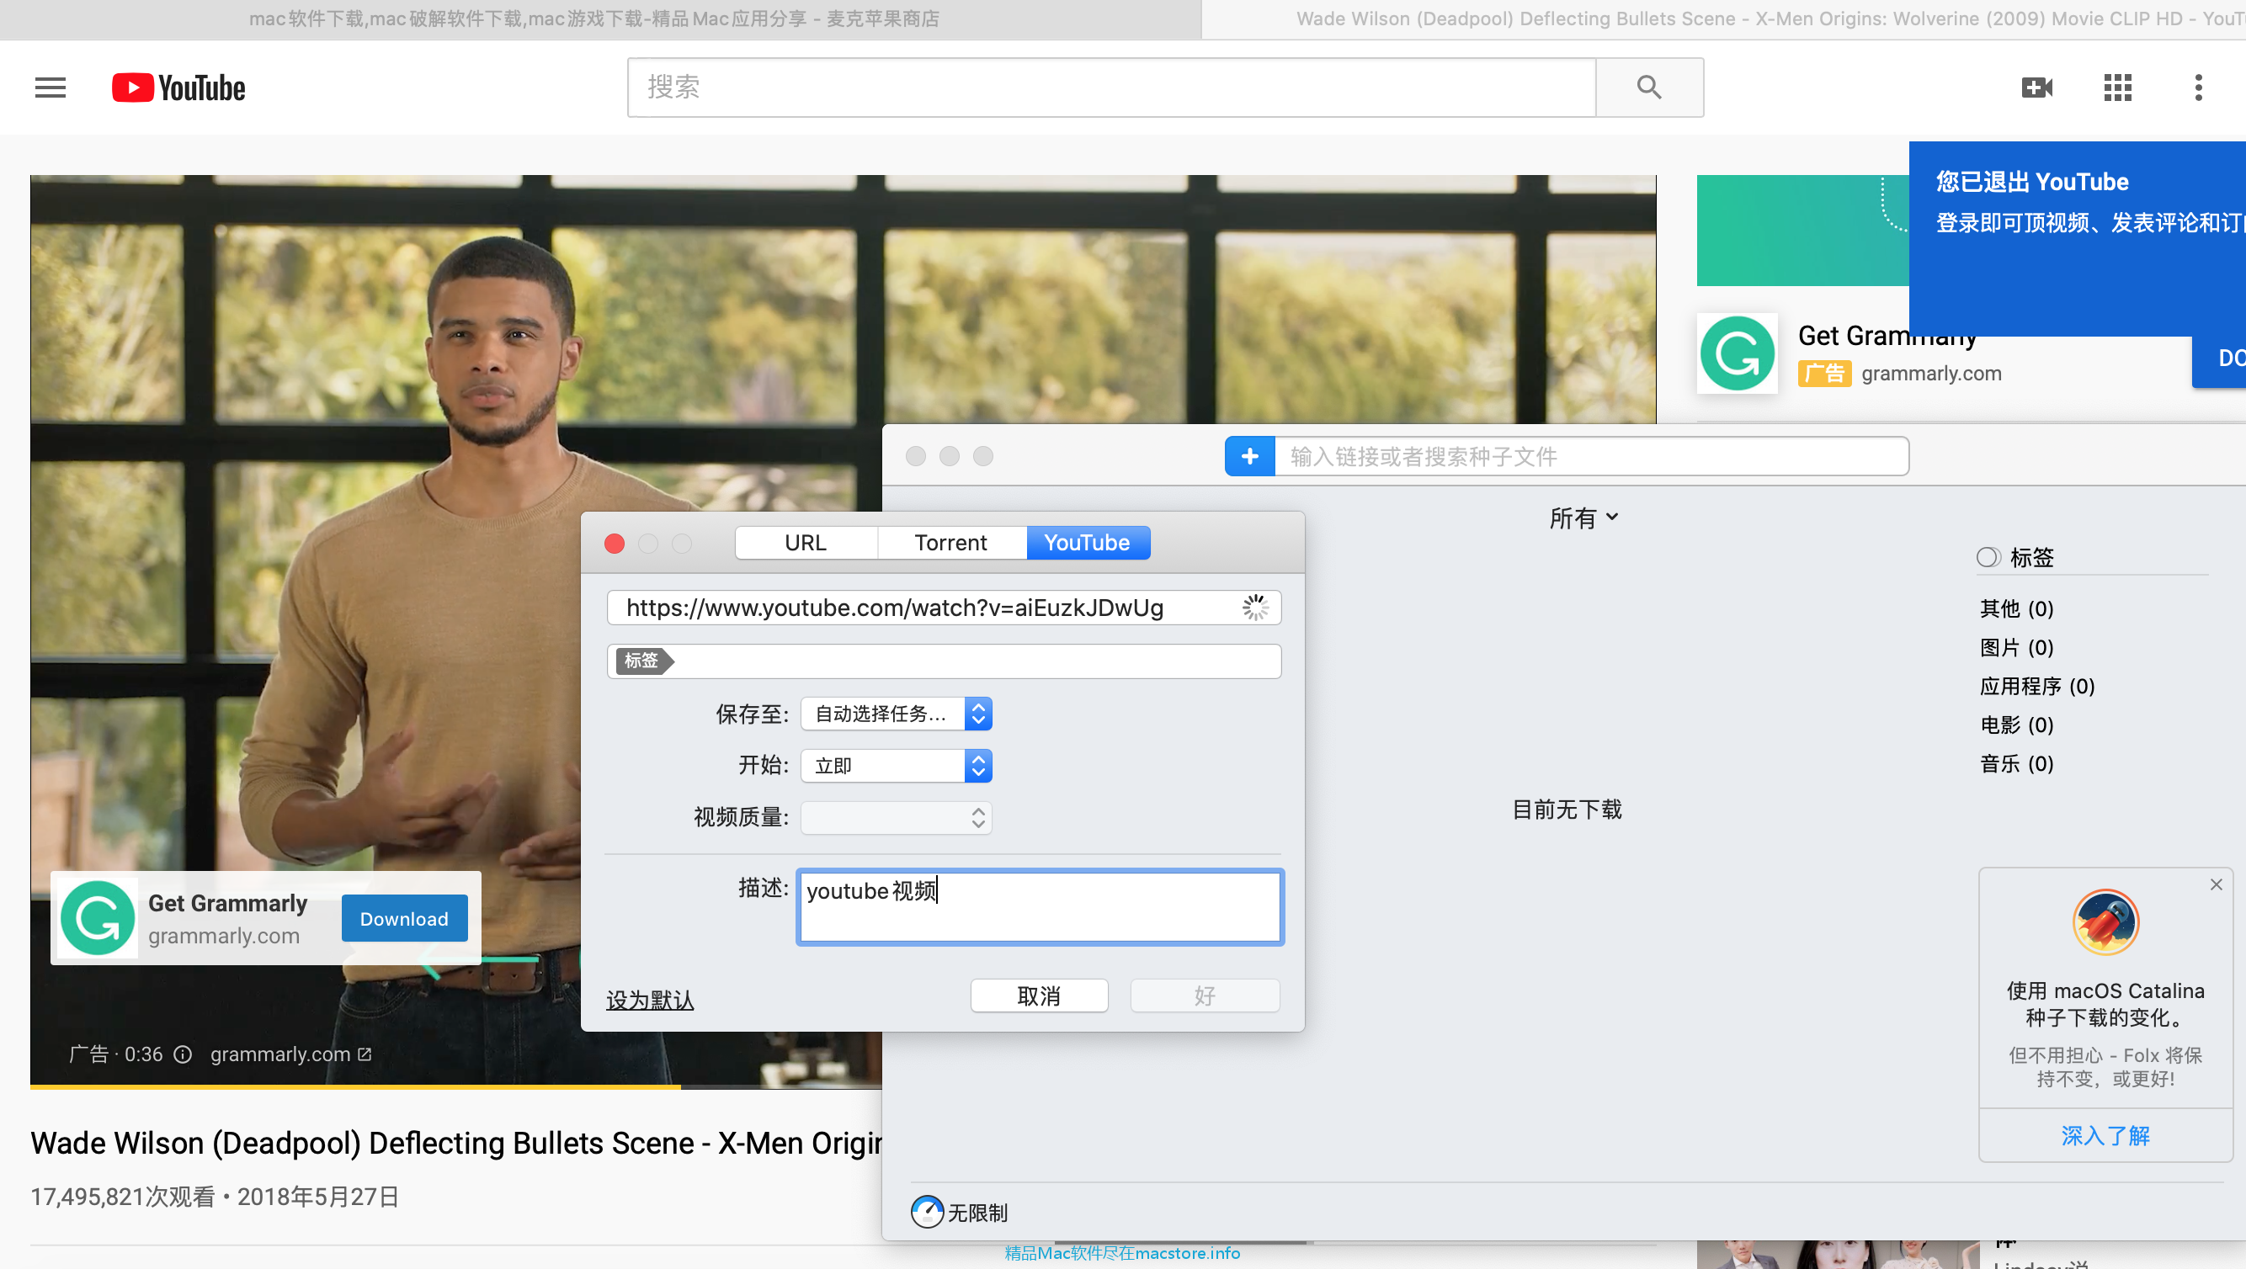Viewport: 2246px width, 1269px height.
Task: Click the yellow ad progress bar
Action: pyautogui.click(x=355, y=1086)
